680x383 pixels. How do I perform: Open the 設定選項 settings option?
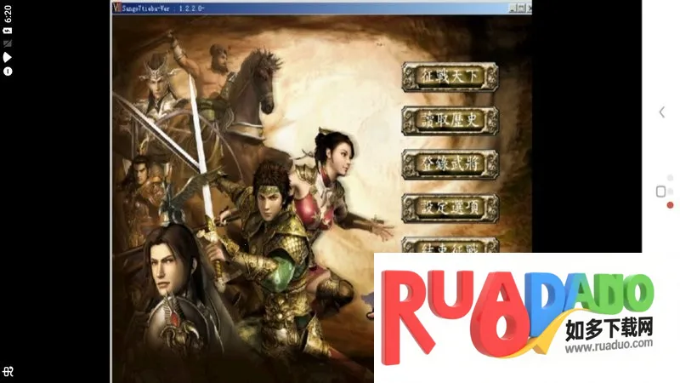pos(450,207)
